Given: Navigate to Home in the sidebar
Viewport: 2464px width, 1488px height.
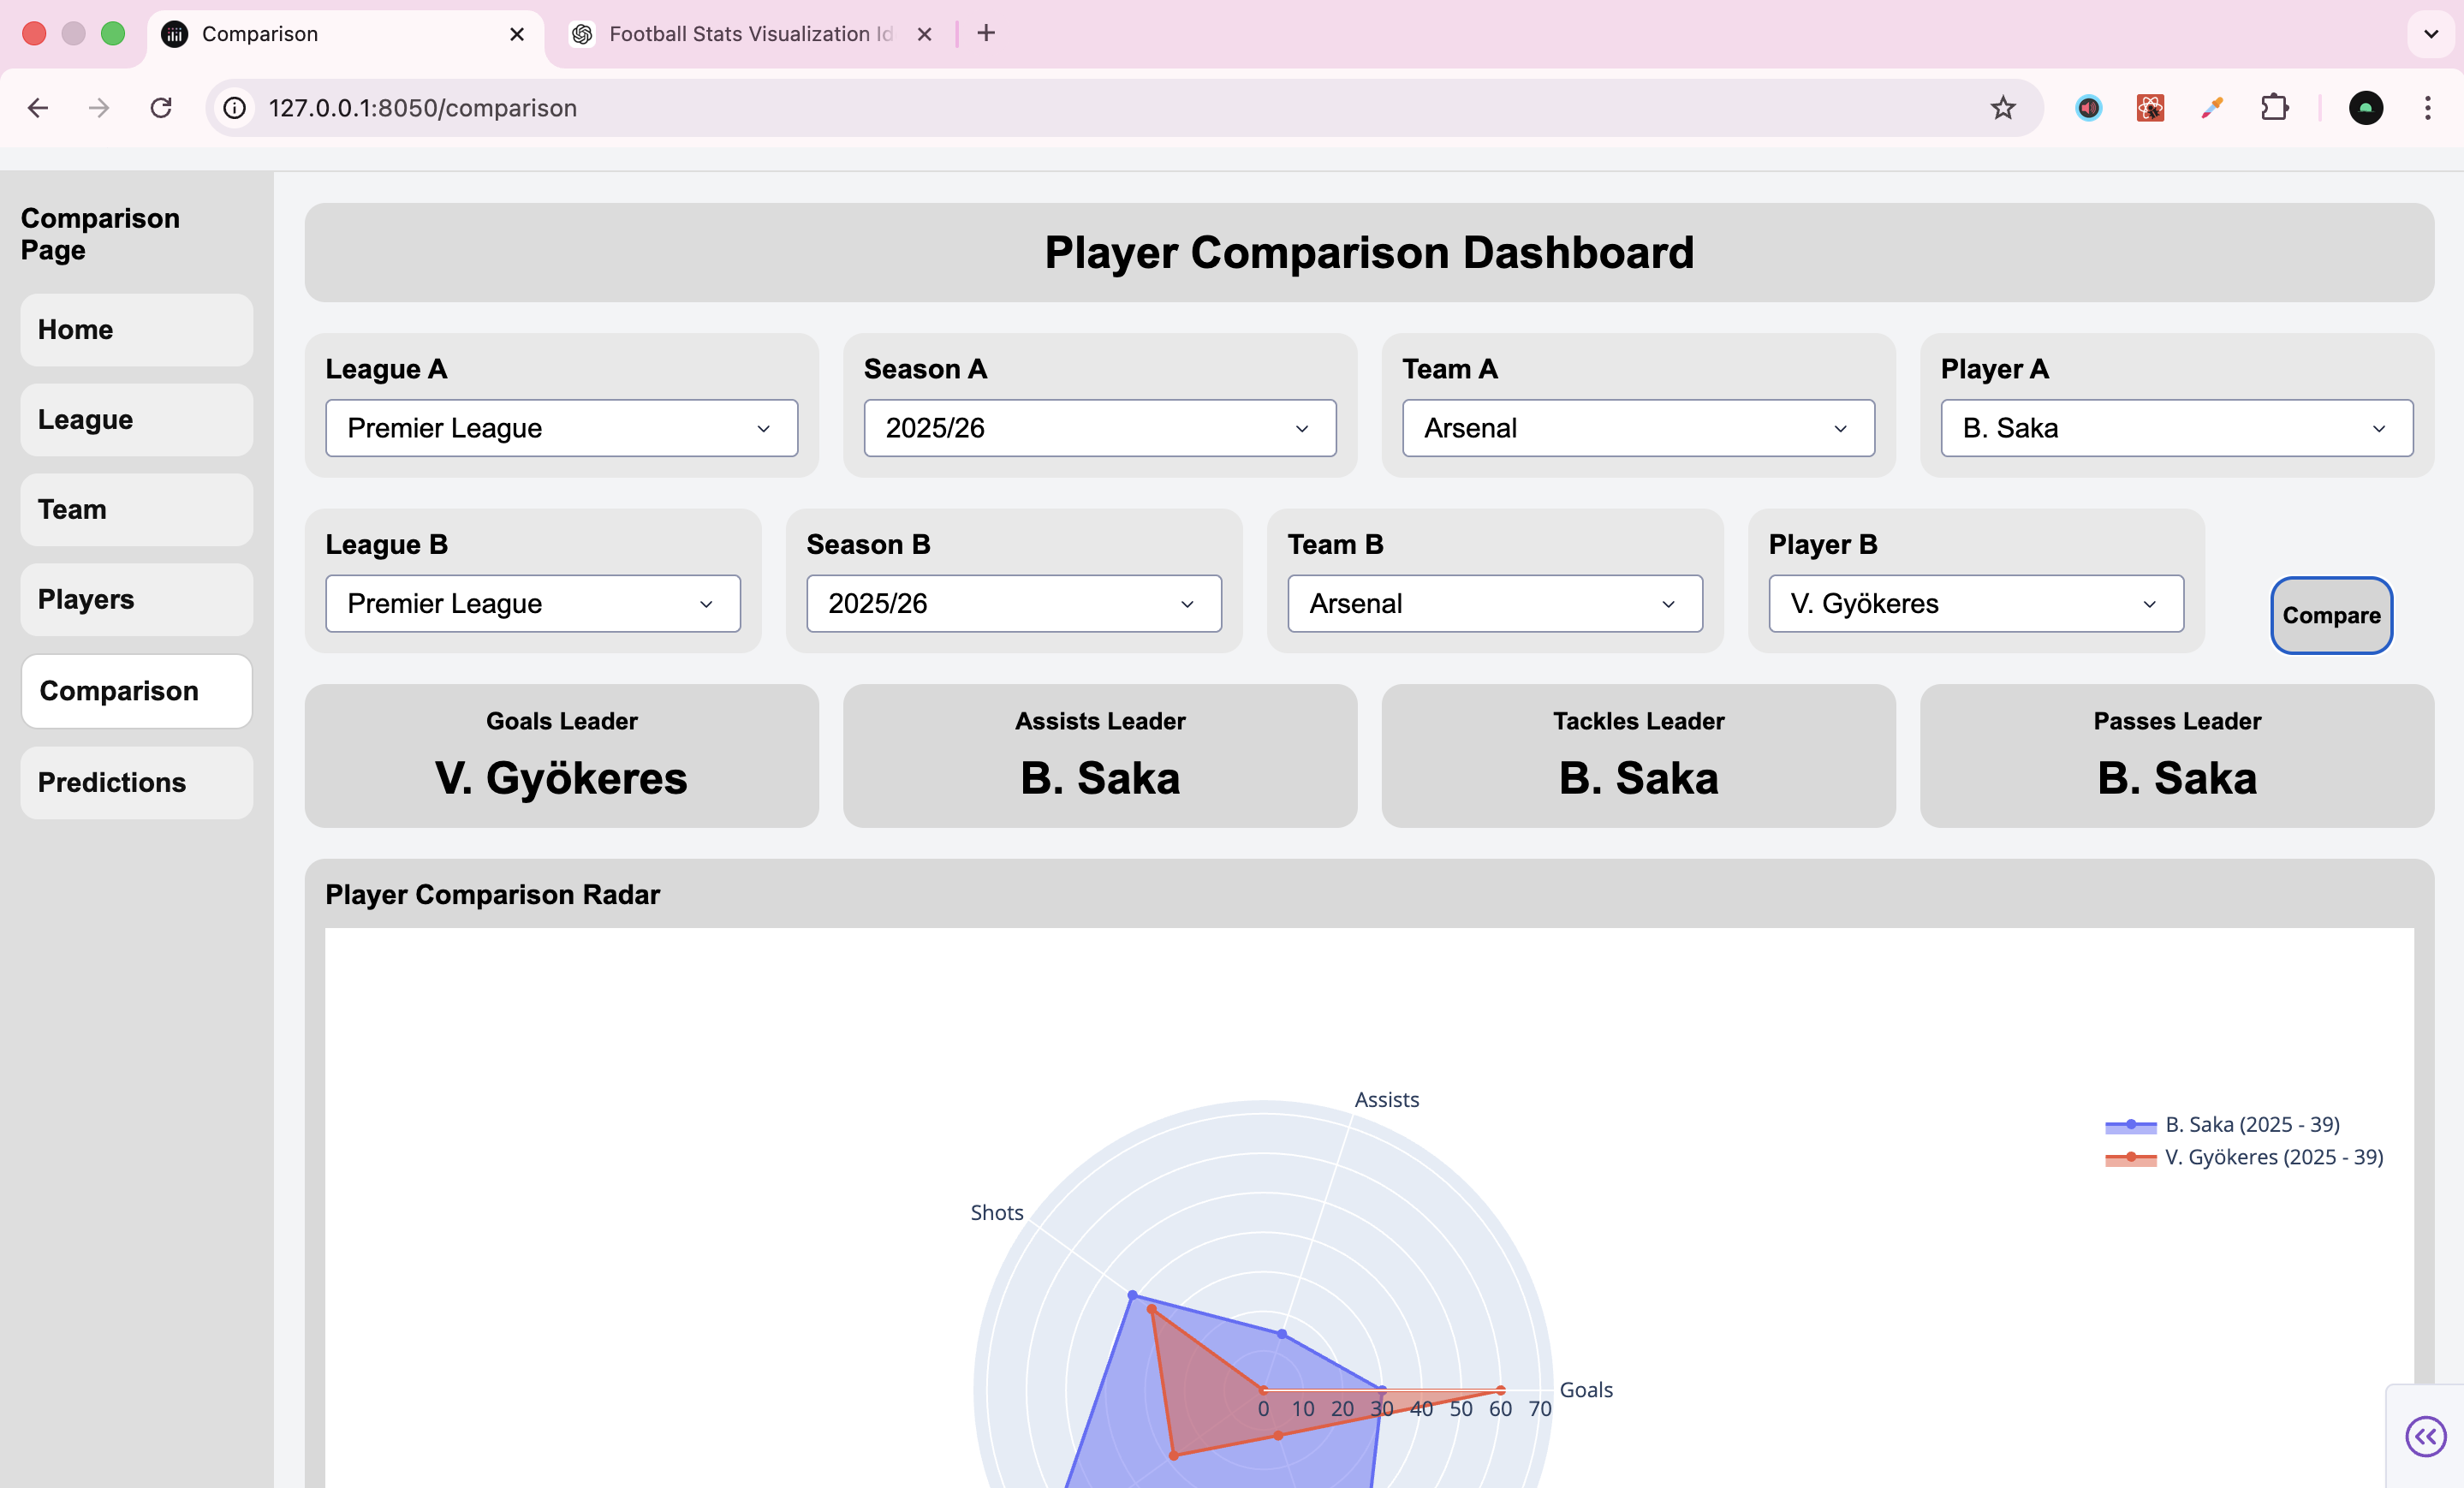Looking at the screenshot, I should (x=137, y=330).
